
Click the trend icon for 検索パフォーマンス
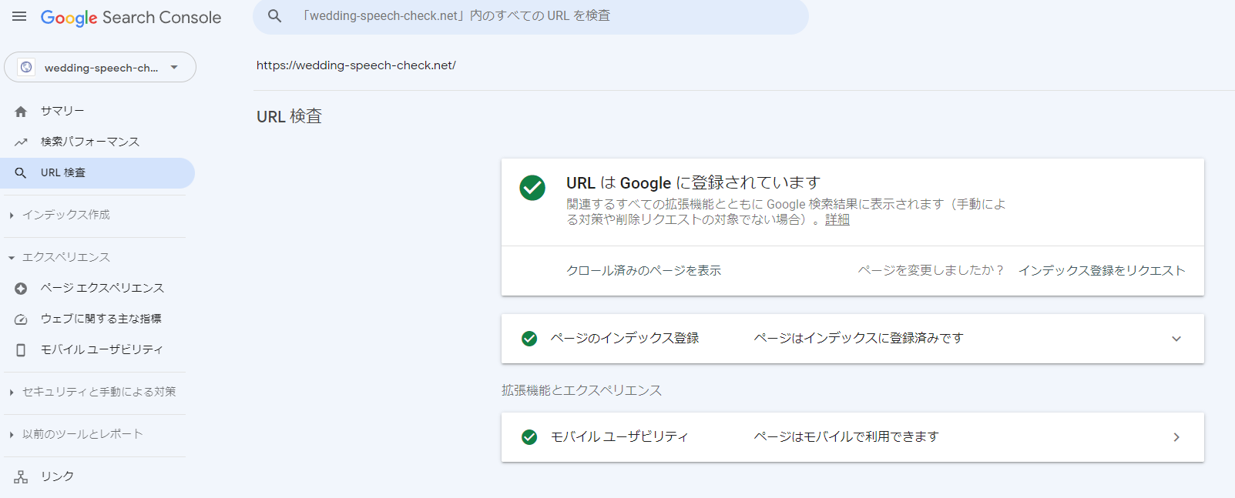coord(21,142)
